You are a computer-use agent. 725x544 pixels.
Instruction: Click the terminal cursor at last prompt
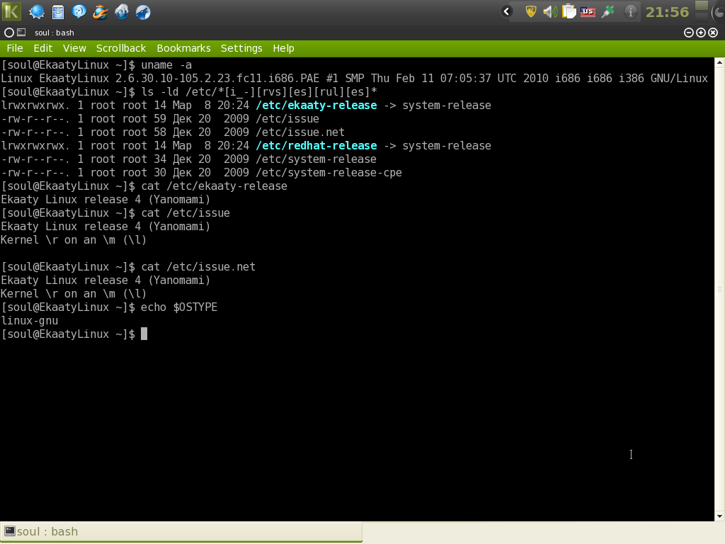(144, 334)
